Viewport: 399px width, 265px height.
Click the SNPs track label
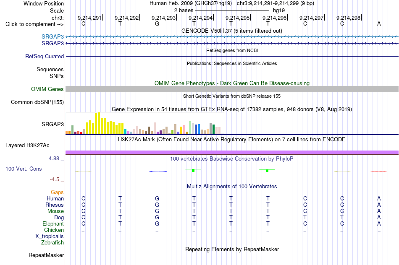[x=57, y=76]
